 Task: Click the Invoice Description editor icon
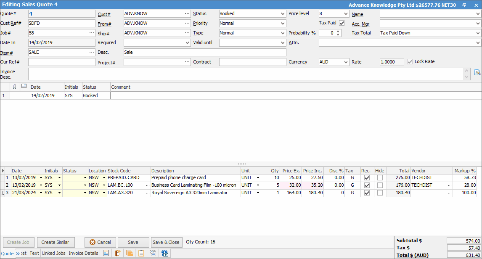pyautogui.click(x=477, y=72)
